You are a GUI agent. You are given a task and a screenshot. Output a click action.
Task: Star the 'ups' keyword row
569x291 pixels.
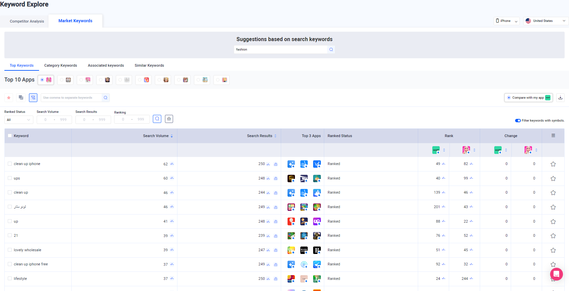coord(553,179)
